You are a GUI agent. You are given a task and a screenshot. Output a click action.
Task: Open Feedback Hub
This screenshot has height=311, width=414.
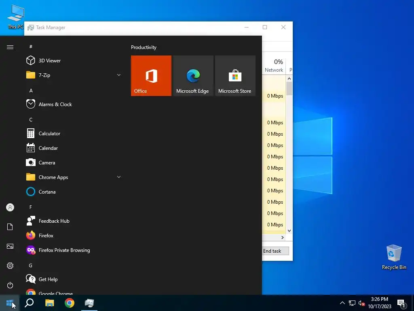tap(74, 221)
